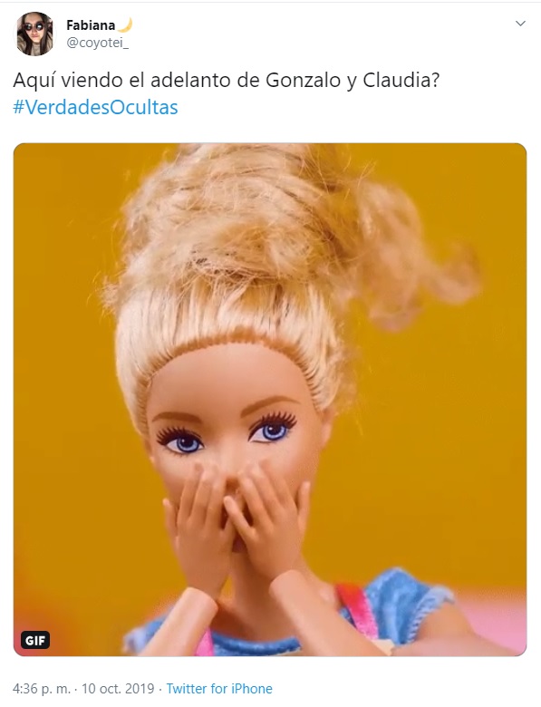Click the word Claudia in the tweet
This screenshot has width=541, height=707.
pos(401,81)
